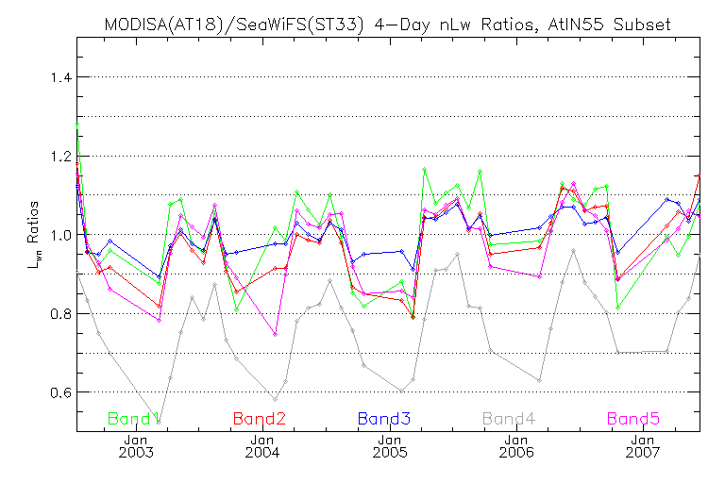Click the Jan 2003 x-axis label
The image size is (725, 483).
point(136,446)
